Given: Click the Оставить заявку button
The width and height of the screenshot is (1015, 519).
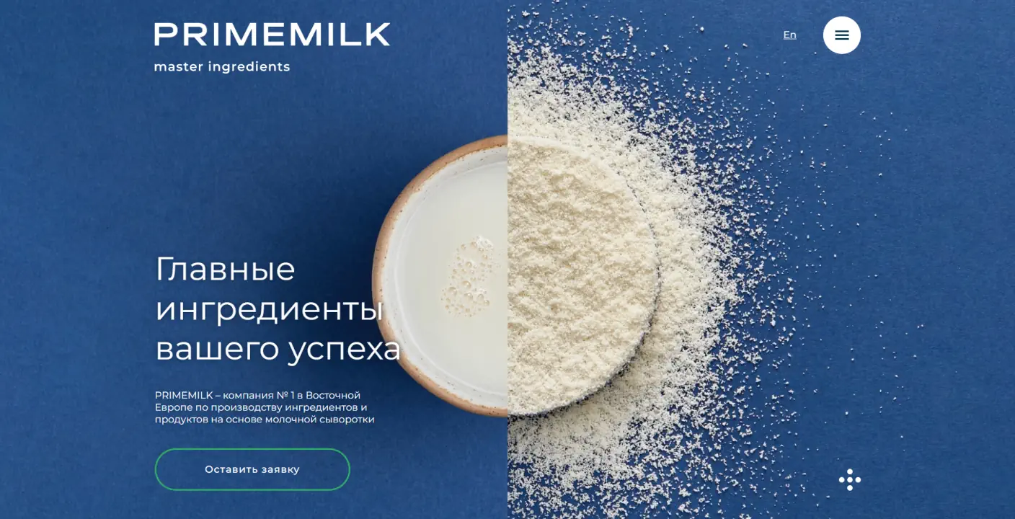Looking at the screenshot, I should pos(252,469).
